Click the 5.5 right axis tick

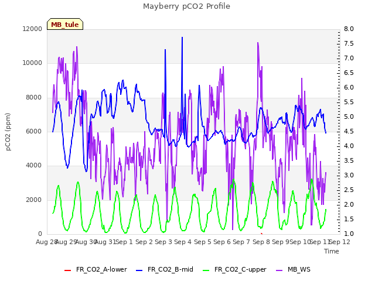click(x=349, y=102)
